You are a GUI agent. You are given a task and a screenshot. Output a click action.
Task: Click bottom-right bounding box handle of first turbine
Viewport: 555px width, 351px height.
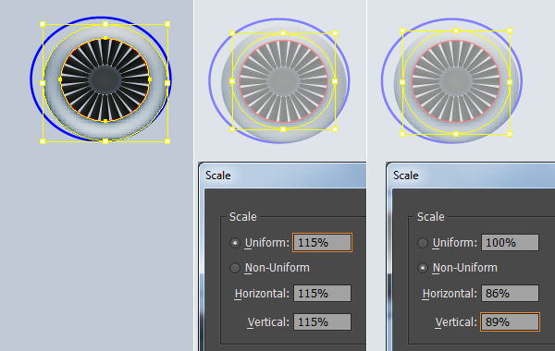[167, 141]
